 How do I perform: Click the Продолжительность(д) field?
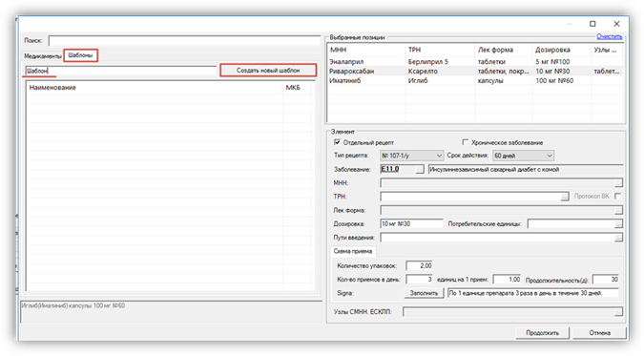[606, 279]
